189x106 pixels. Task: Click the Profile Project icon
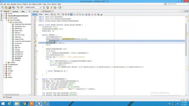(x=60, y=7)
